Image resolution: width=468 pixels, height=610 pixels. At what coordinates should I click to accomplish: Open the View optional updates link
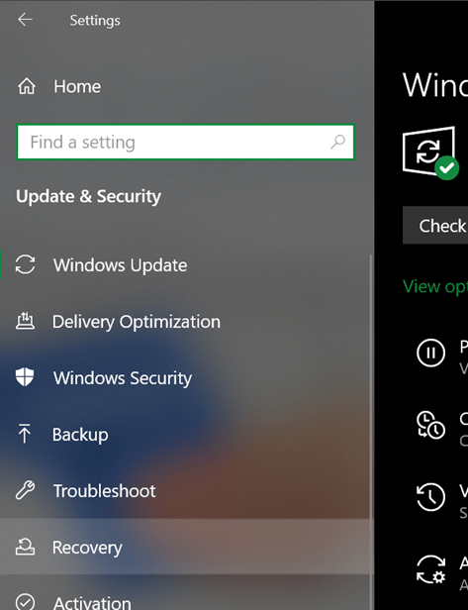(x=435, y=287)
